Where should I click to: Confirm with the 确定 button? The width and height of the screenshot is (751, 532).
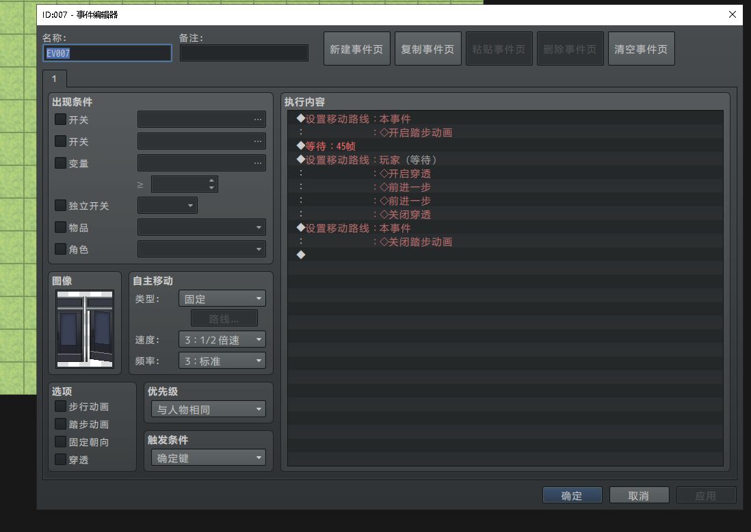[572, 496]
